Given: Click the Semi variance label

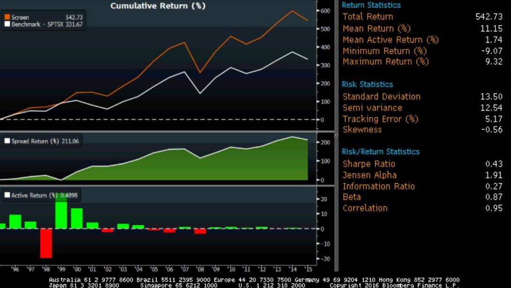Looking at the screenshot, I should pyautogui.click(x=372, y=108).
